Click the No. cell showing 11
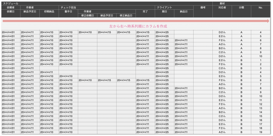This screenshot has height=136, width=273. pos(261,100)
